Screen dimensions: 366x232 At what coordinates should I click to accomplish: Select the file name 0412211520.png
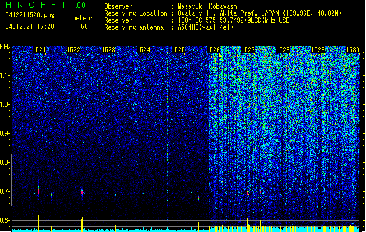30,15
